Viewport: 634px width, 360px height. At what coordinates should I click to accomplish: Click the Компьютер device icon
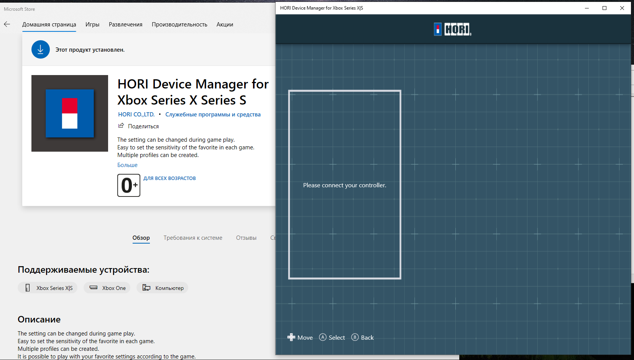click(x=146, y=288)
